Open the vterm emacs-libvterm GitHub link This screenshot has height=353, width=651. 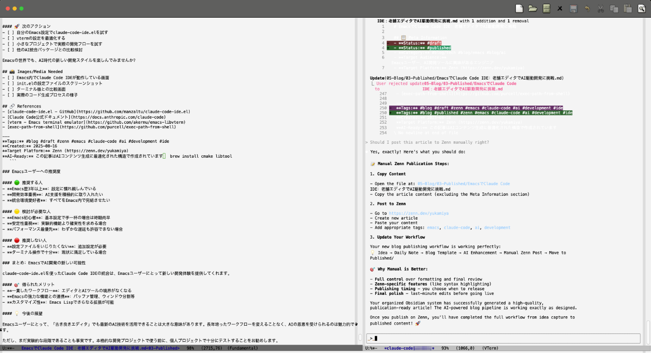[96, 123]
